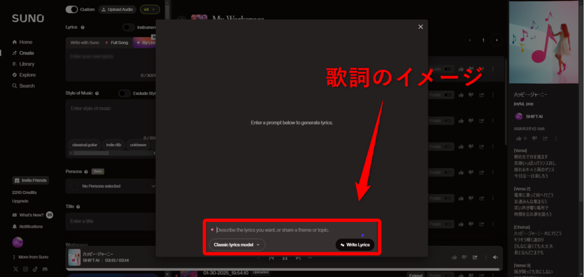The width and height of the screenshot is (587, 277).
Task: Click the TikTok icon in sidebar footer
Action: coord(35,269)
